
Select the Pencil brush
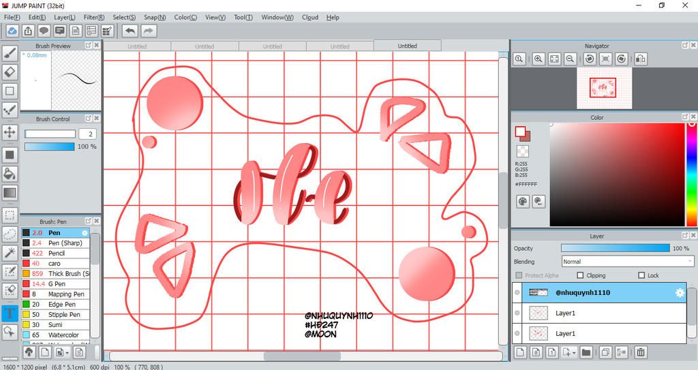(x=56, y=253)
